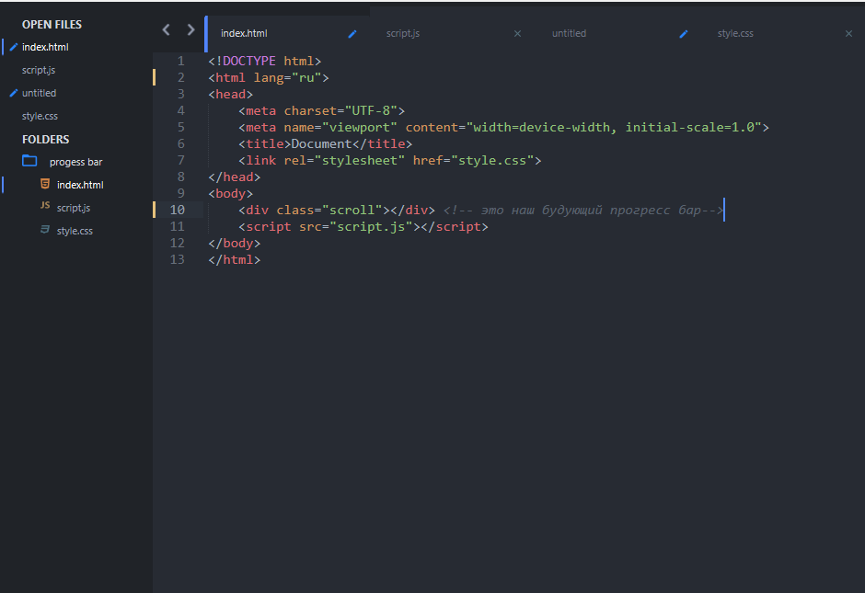Click the "stylesheet" rel value
Viewport: 865px width, 593px height.
coord(363,160)
